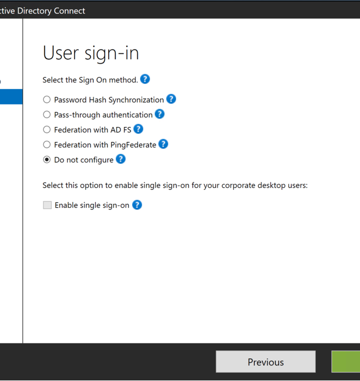Click the Active Directory Connect title bar
Screen dimensions: 360x381
click(x=43, y=11)
